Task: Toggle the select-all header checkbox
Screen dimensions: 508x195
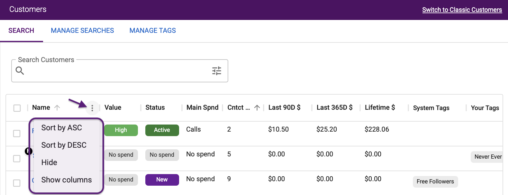Action: pos(17,108)
